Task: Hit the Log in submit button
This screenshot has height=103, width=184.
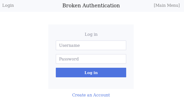Action: [91, 73]
